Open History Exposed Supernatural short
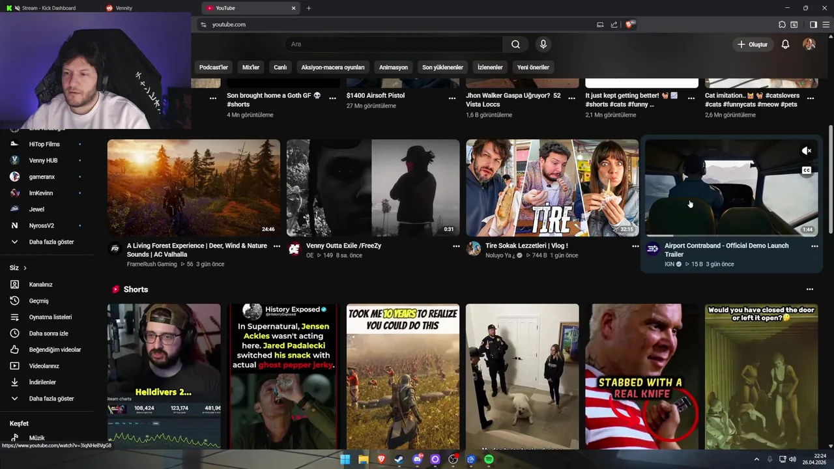Screen dimensions: 834x469 [283, 376]
